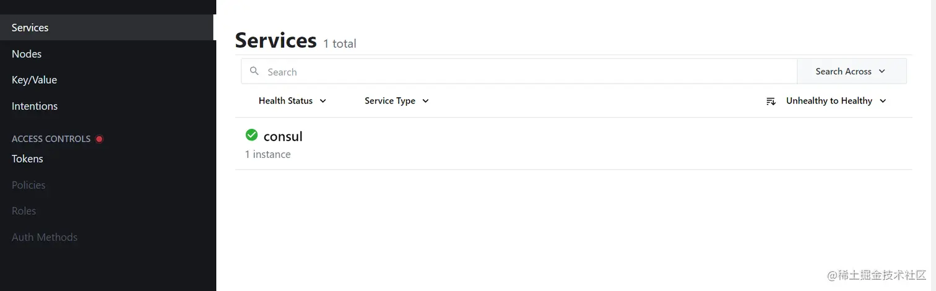
Task: Click the magnifying glass search icon
Action: point(254,71)
